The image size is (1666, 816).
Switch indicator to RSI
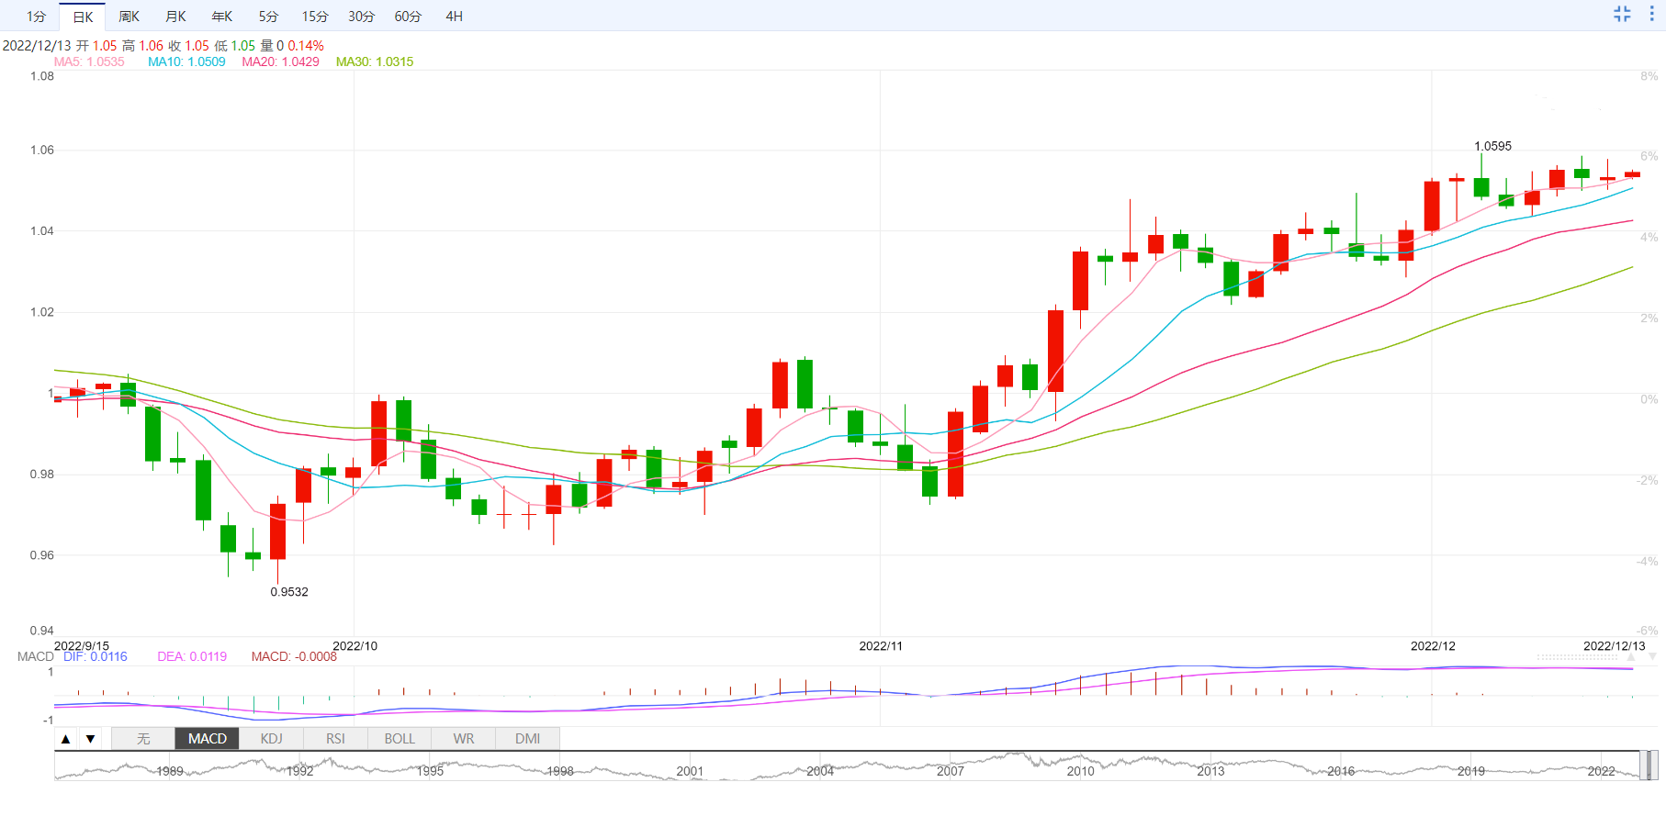tap(335, 739)
